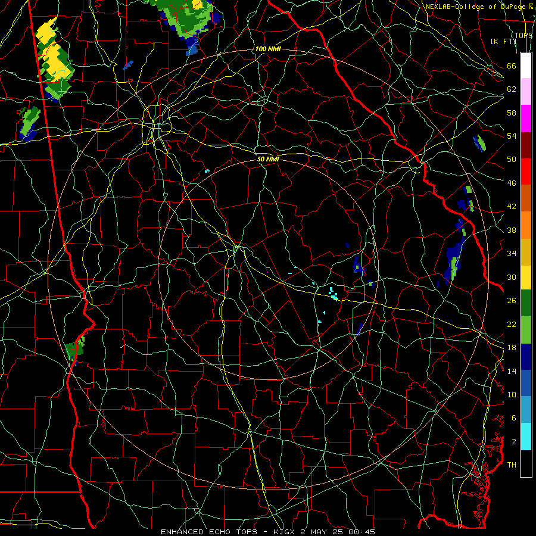Select the magenta swatch in the legend
Viewport: 536px width, 536px height.
(526, 119)
